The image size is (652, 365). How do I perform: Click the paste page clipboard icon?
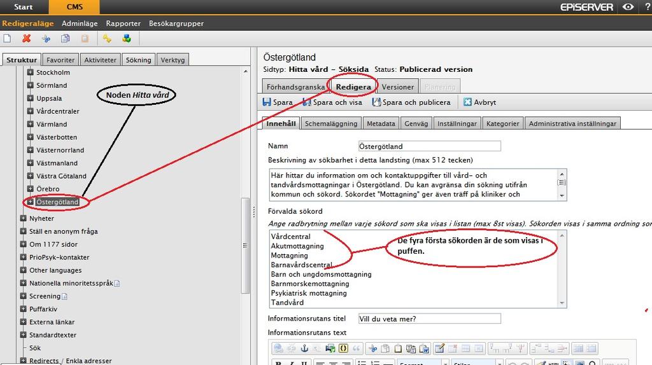[x=85, y=39]
